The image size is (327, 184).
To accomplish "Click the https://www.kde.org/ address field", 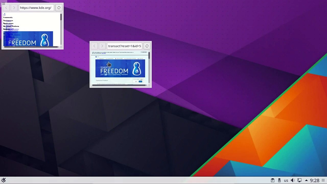I will [x=37, y=8].
